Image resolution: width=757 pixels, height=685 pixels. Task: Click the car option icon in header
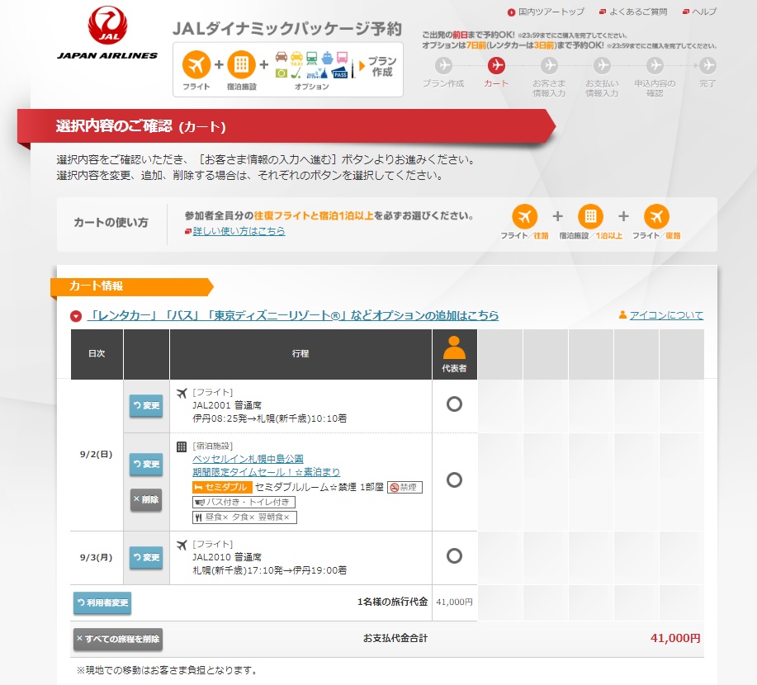tap(282, 57)
